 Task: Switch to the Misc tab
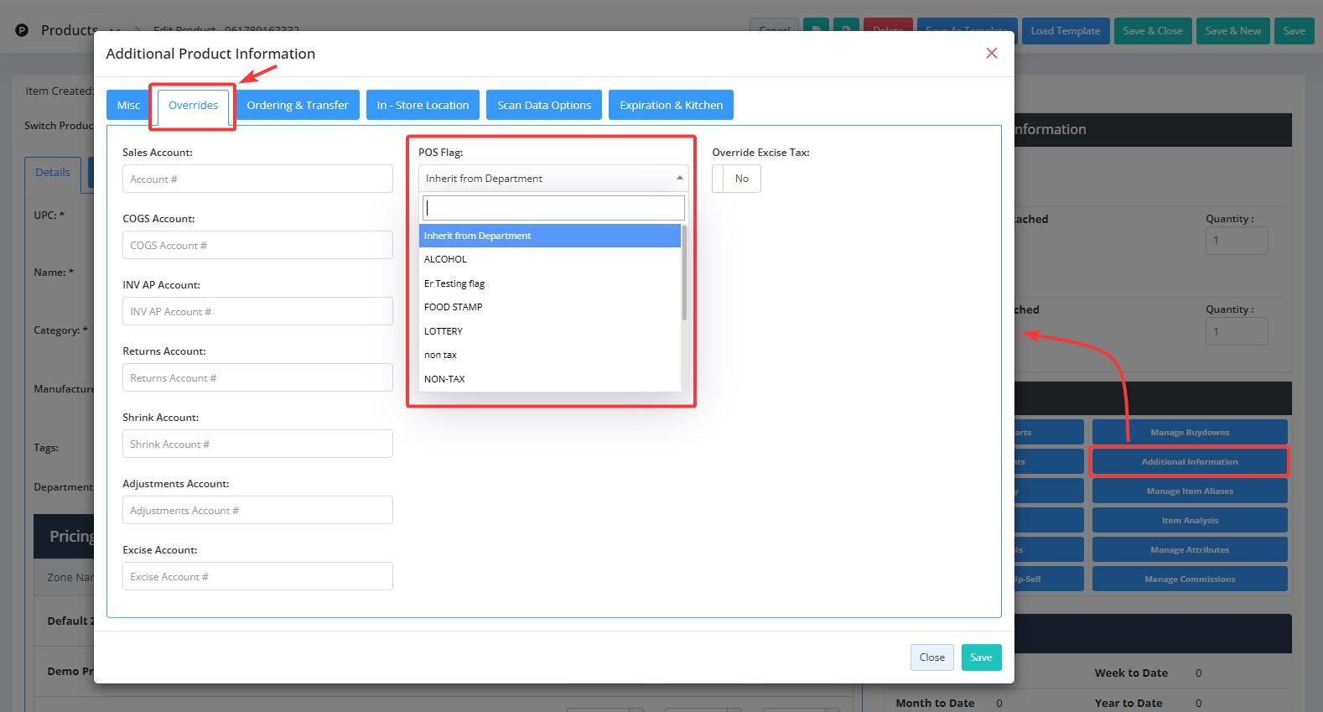[128, 105]
